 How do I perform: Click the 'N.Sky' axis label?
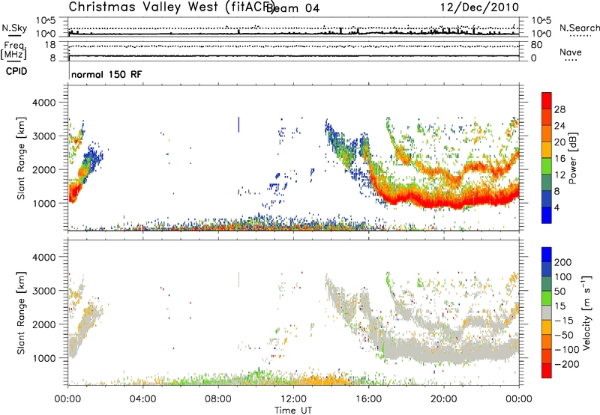coord(14,28)
